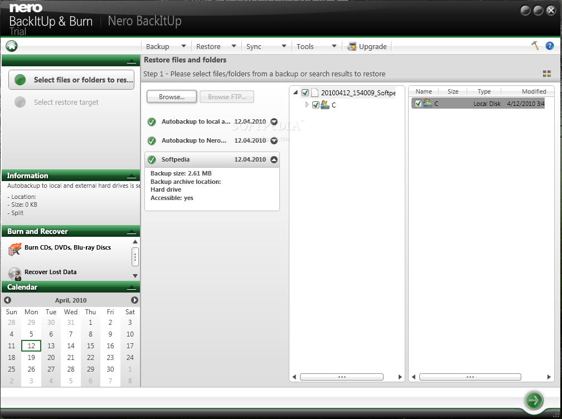562x419 pixels.
Task: Open Help with the question mark icon
Action: (x=550, y=46)
